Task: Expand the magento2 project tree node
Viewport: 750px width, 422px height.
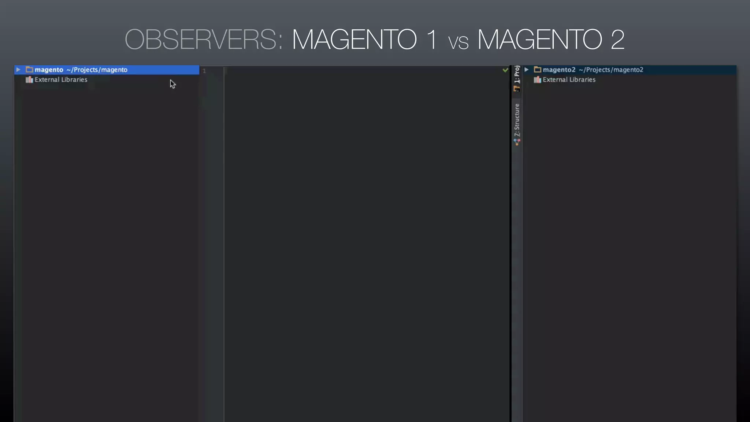Action: pos(526,70)
